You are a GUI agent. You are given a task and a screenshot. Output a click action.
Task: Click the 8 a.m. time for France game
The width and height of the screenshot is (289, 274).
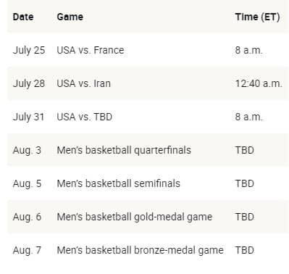click(x=248, y=50)
